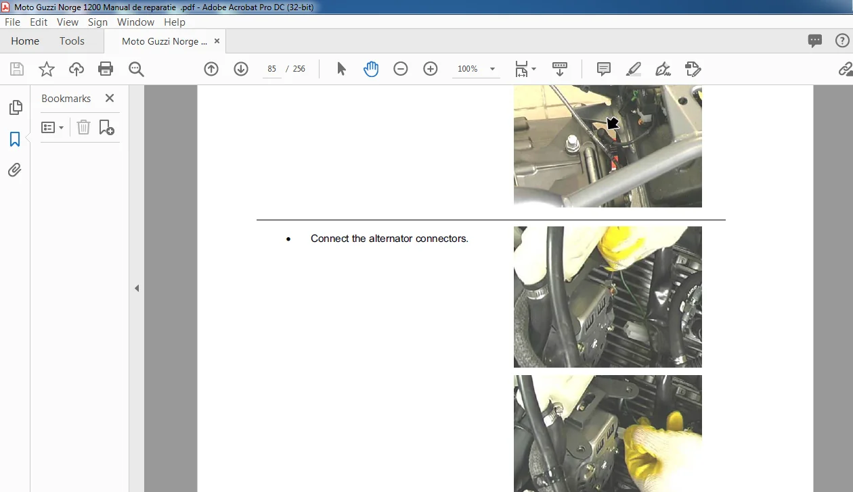853x492 pixels.
Task: Click the Save file icon
Action: coord(17,69)
